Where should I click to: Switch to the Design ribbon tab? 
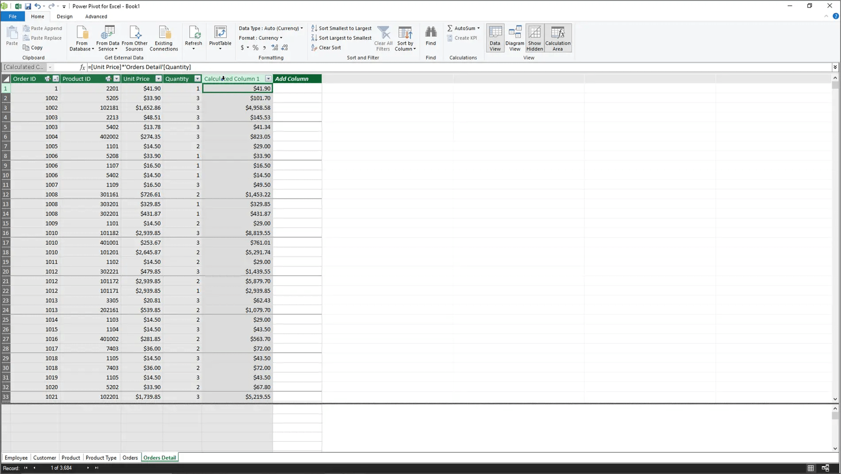click(x=65, y=16)
